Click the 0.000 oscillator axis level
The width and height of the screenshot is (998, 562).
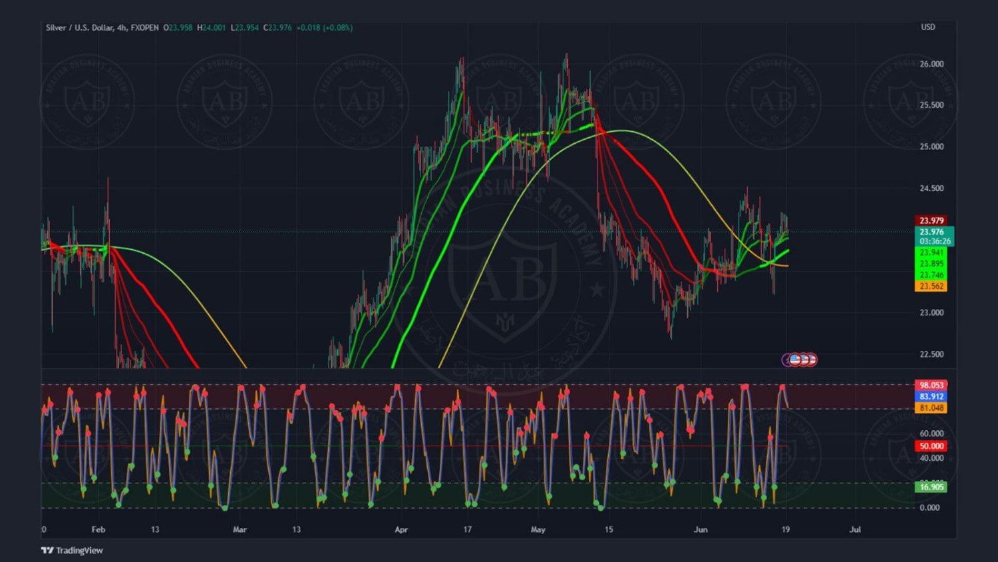coord(929,507)
